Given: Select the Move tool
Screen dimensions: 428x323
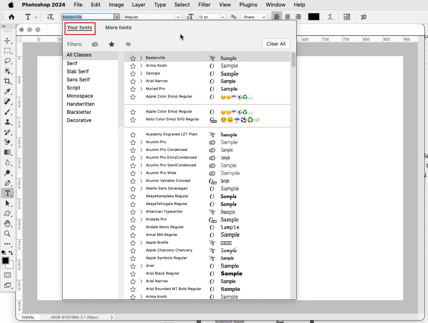Looking at the screenshot, I should pos(7,41).
